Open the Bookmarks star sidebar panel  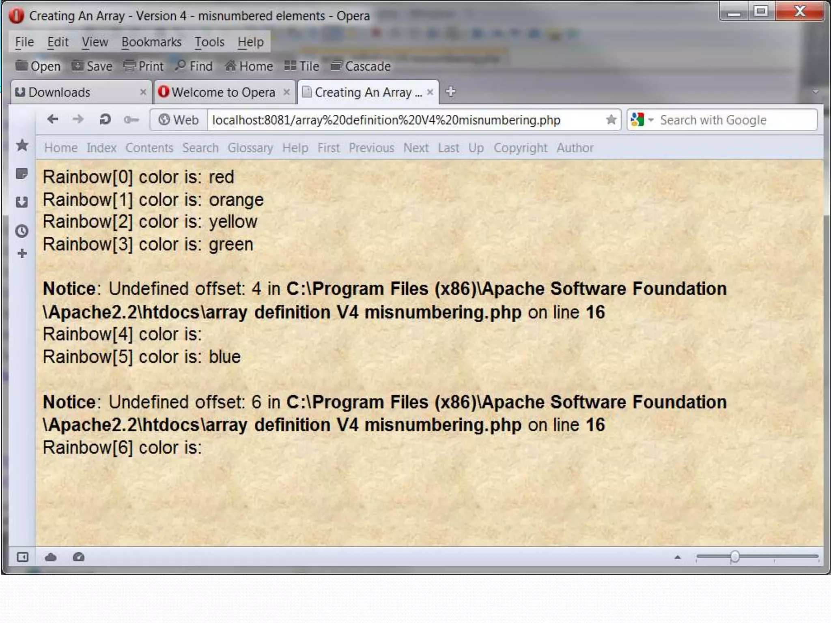coord(22,145)
